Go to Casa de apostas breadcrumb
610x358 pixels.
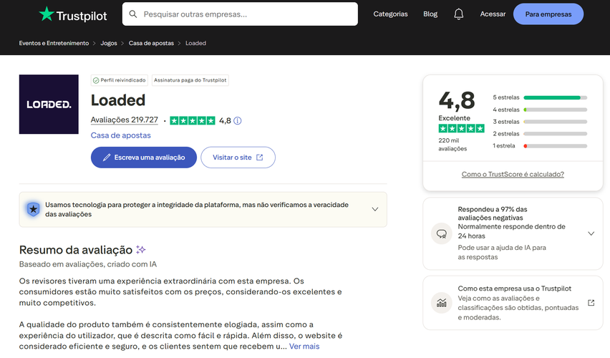[x=151, y=43]
